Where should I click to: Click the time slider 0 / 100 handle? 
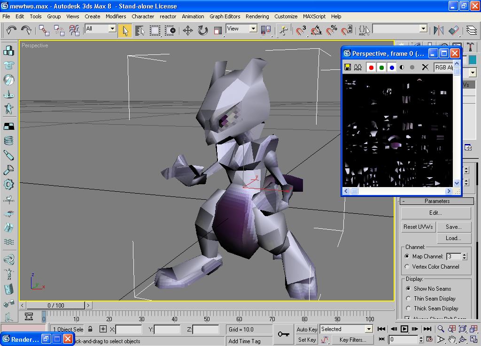[55, 305]
